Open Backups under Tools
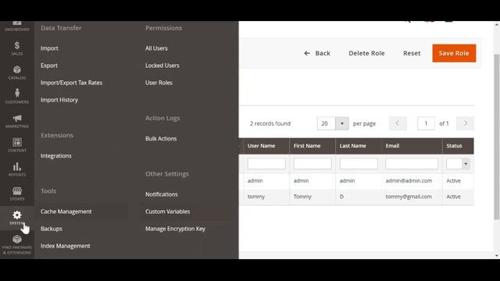This screenshot has height=281, width=500. [x=52, y=229]
